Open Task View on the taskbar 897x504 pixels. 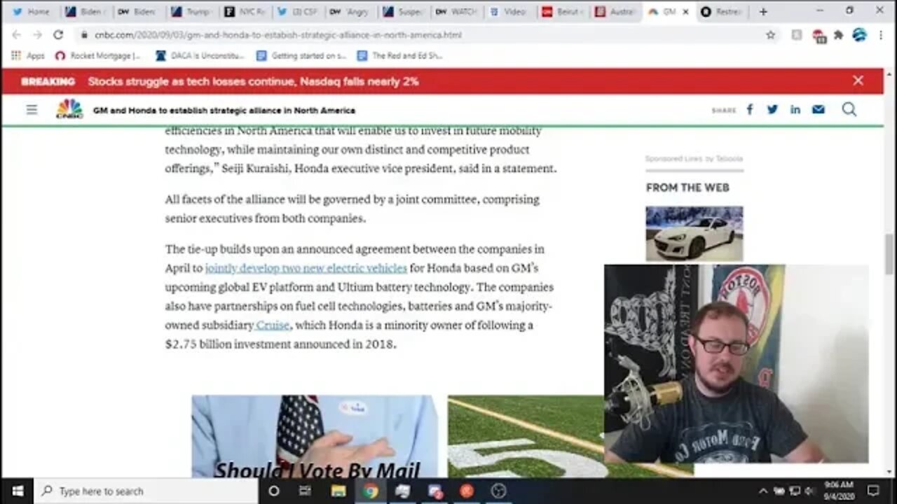305,491
